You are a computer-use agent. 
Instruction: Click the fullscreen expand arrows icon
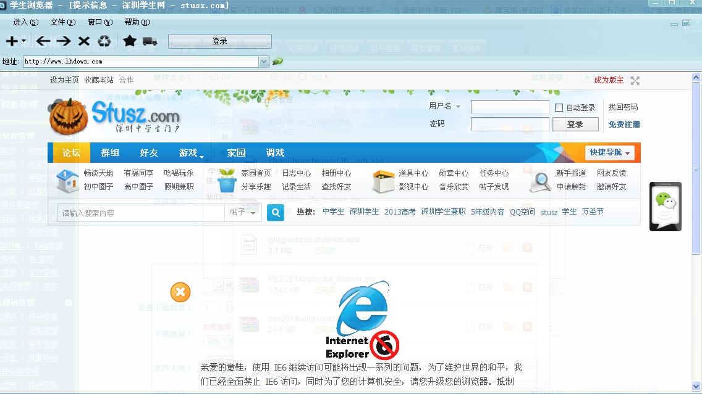coord(635,80)
